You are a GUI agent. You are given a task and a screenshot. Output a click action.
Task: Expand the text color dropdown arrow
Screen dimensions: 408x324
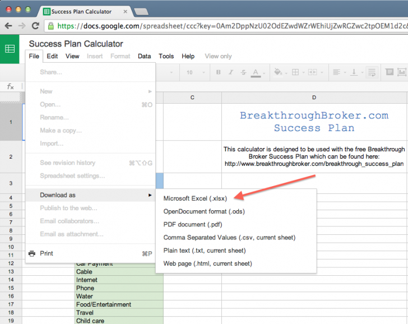coord(264,73)
